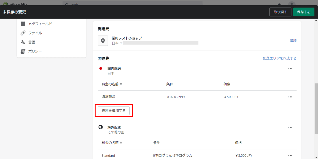
Task: Open the three-dot menu for 通常配送 rate
Action: [290, 97]
